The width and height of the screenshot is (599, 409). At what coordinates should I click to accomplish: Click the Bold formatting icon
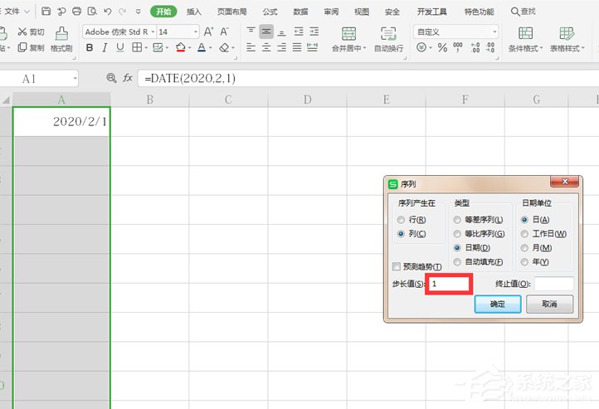(x=90, y=48)
